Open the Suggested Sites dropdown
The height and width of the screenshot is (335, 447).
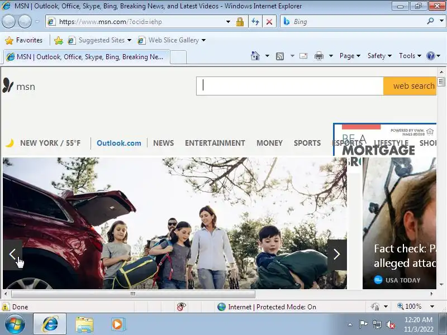(99, 40)
